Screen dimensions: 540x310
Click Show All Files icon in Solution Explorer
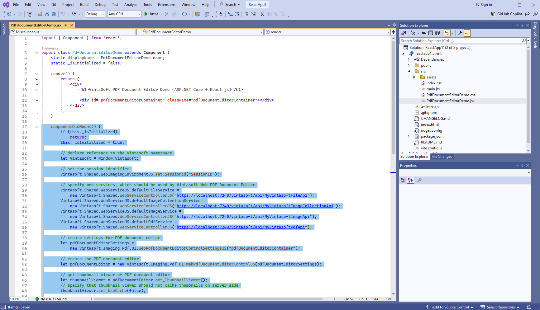click(x=437, y=33)
